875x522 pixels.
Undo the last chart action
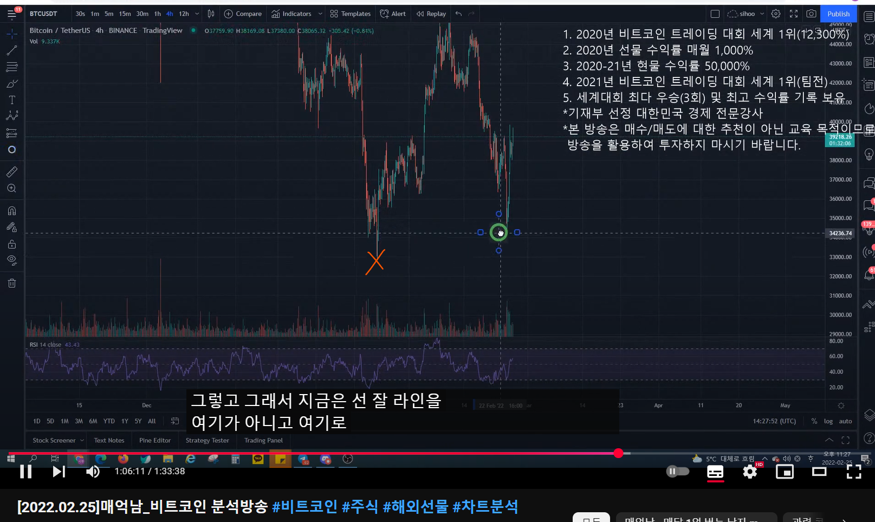458,14
